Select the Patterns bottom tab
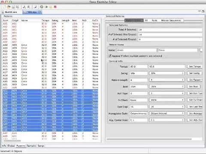The height and width of the screenshot is (154, 206). click(21, 146)
